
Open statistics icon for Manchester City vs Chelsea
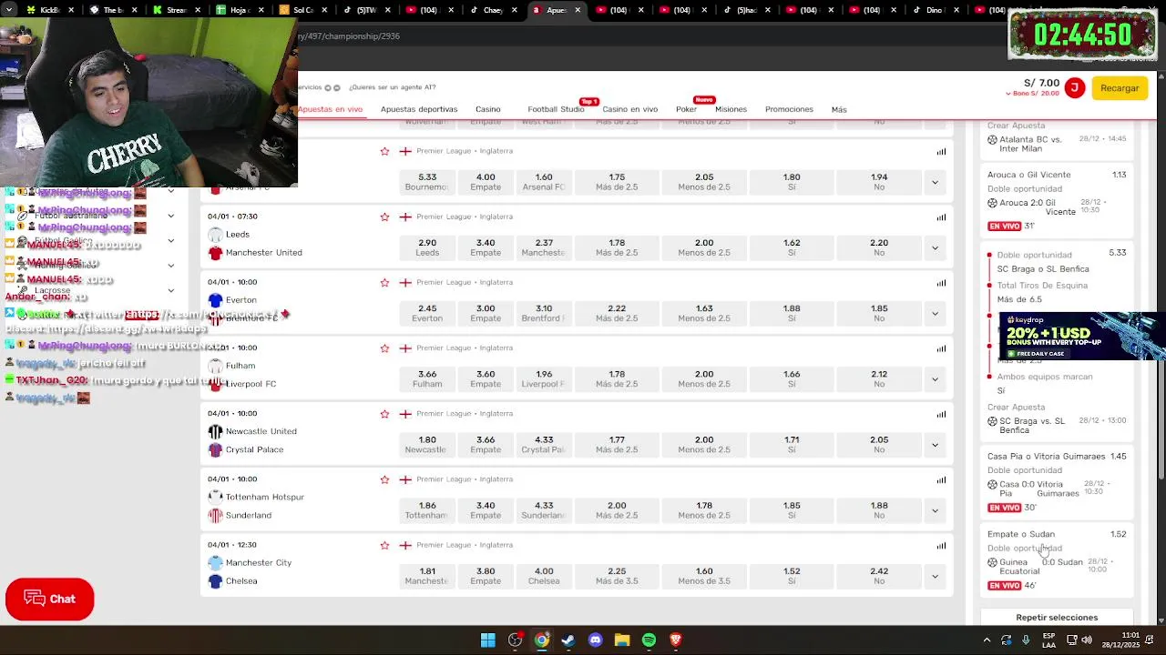tap(941, 546)
